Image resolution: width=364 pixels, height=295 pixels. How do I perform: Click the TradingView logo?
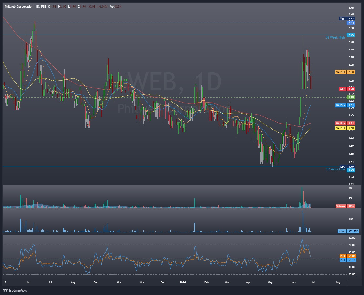click(15, 290)
